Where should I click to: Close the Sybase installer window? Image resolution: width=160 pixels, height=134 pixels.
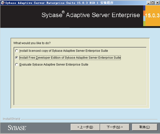click(x=157, y=3)
